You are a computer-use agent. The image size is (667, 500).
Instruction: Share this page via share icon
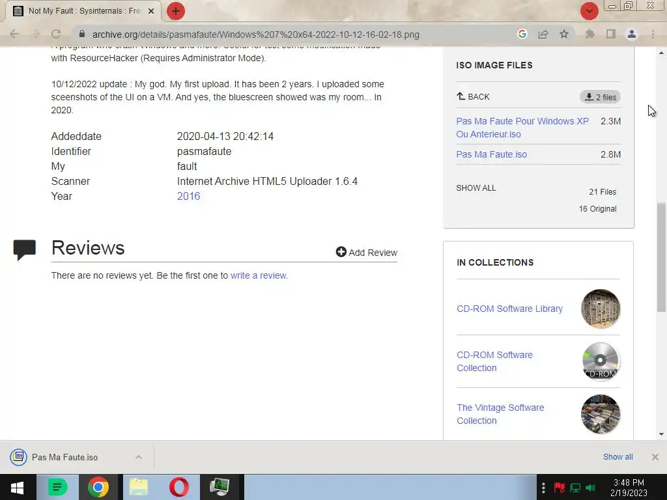point(543,34)
